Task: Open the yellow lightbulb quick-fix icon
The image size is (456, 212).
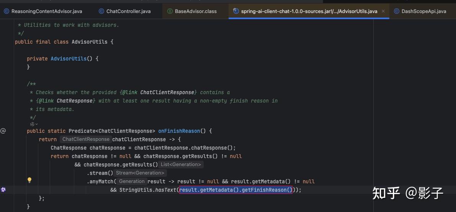Action: [x=29, y=180]
